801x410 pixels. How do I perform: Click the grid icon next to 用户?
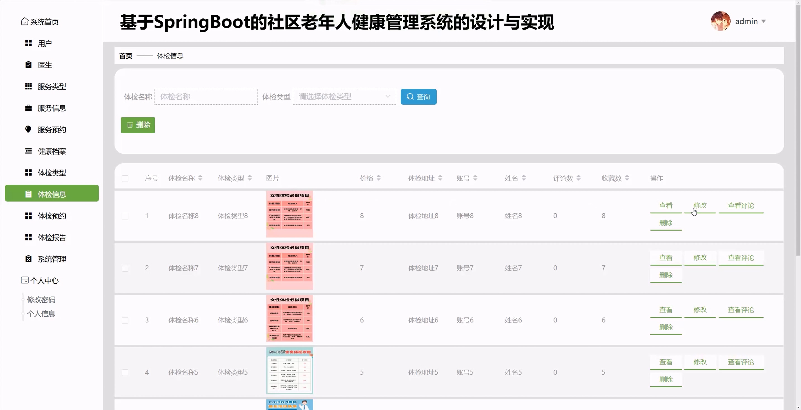(28, 43)
